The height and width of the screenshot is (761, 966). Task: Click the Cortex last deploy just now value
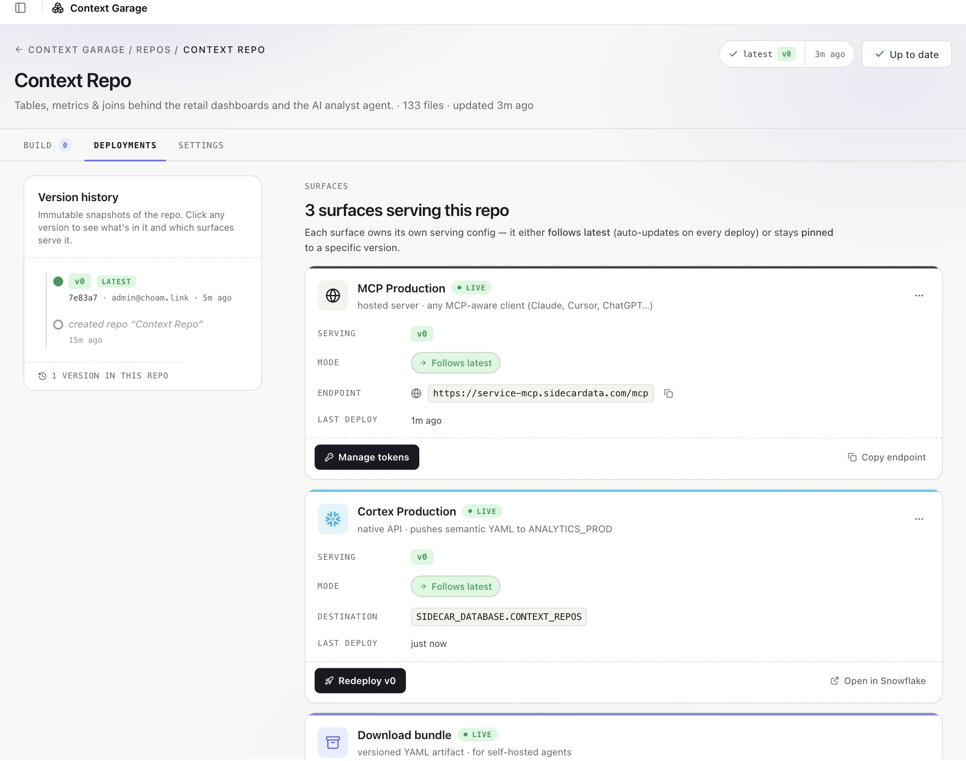point(429,644)
